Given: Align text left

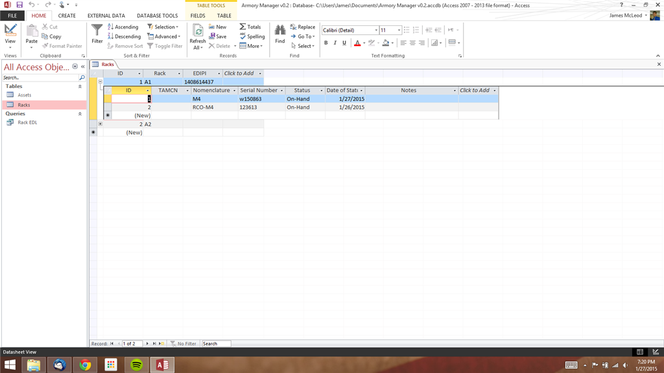Looking at the screenshot, I should (403, 43).
